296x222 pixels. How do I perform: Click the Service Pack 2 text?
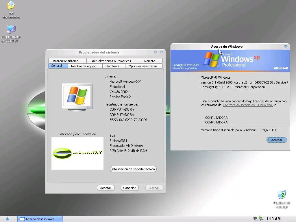tap(120, 97)
